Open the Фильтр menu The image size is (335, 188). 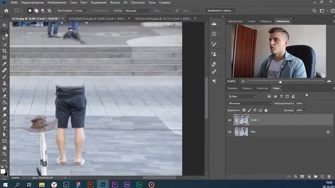pos(115,3)
